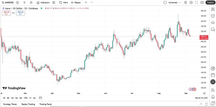Viewport: 216px width, 107px height.
Task: Open the indicator templates grid icon
Action: [54, 3]
